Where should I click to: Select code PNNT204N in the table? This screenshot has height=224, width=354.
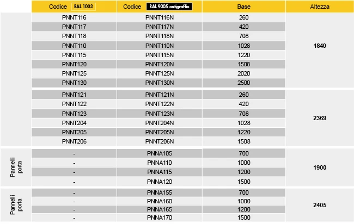[x=160, y=123]
